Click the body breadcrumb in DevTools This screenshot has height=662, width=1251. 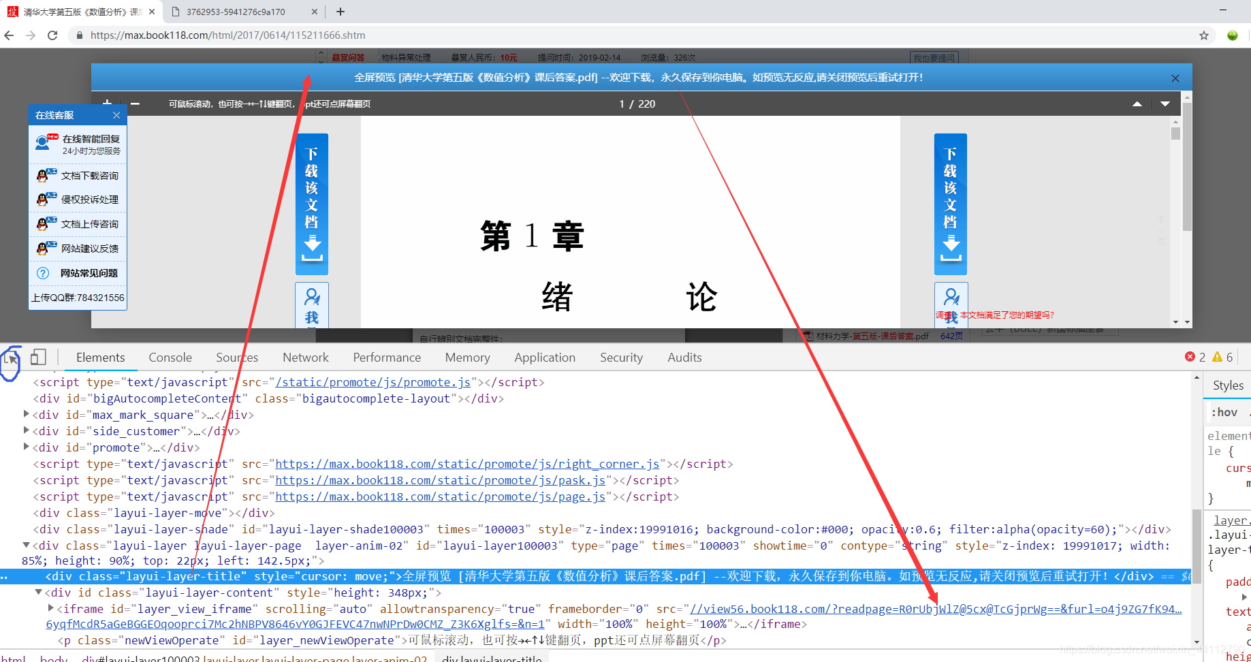(53, 659)
